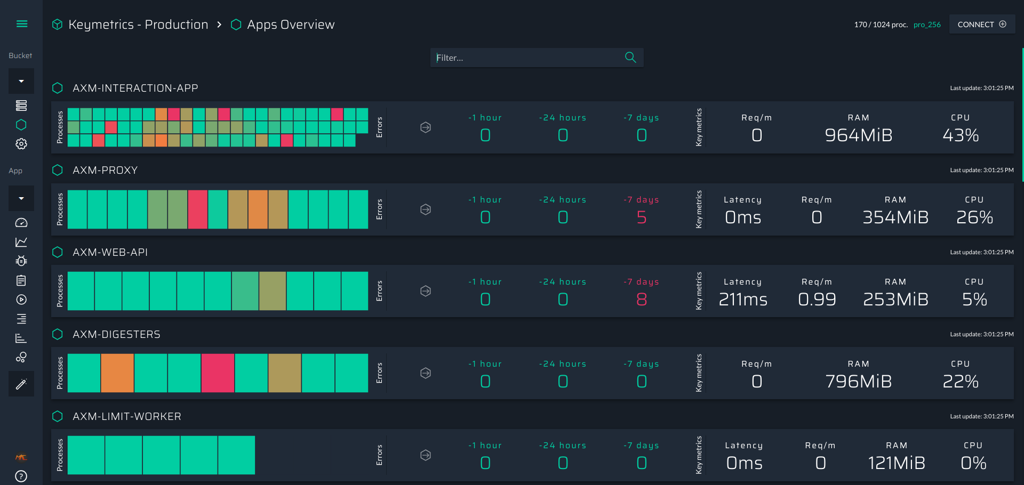Click the search magnifier in filter box
Viewport: 1024px width, 485px height.
[630, 58]
